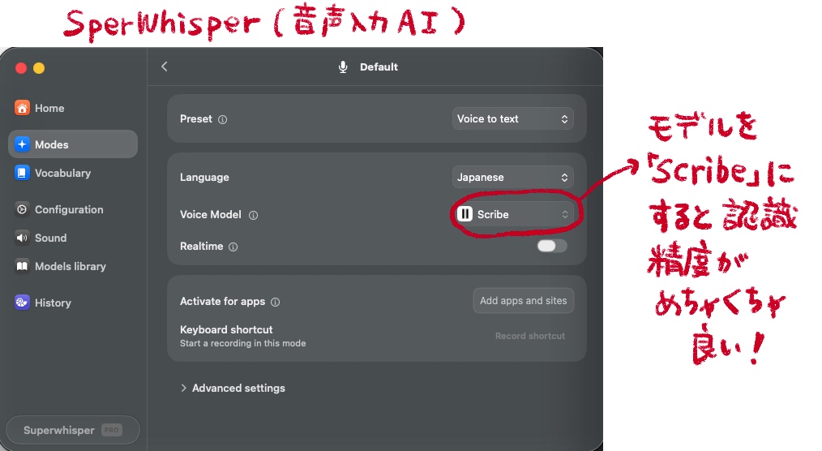
Task: Open Vocabulary in the sidebar
Action: click(73, 173)
